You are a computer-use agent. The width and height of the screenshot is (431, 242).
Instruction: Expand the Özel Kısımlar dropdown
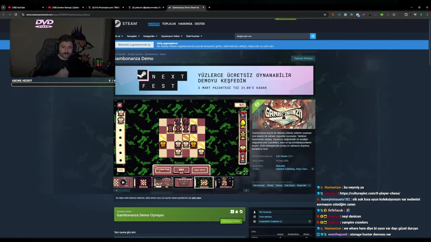tap(194, 36)
